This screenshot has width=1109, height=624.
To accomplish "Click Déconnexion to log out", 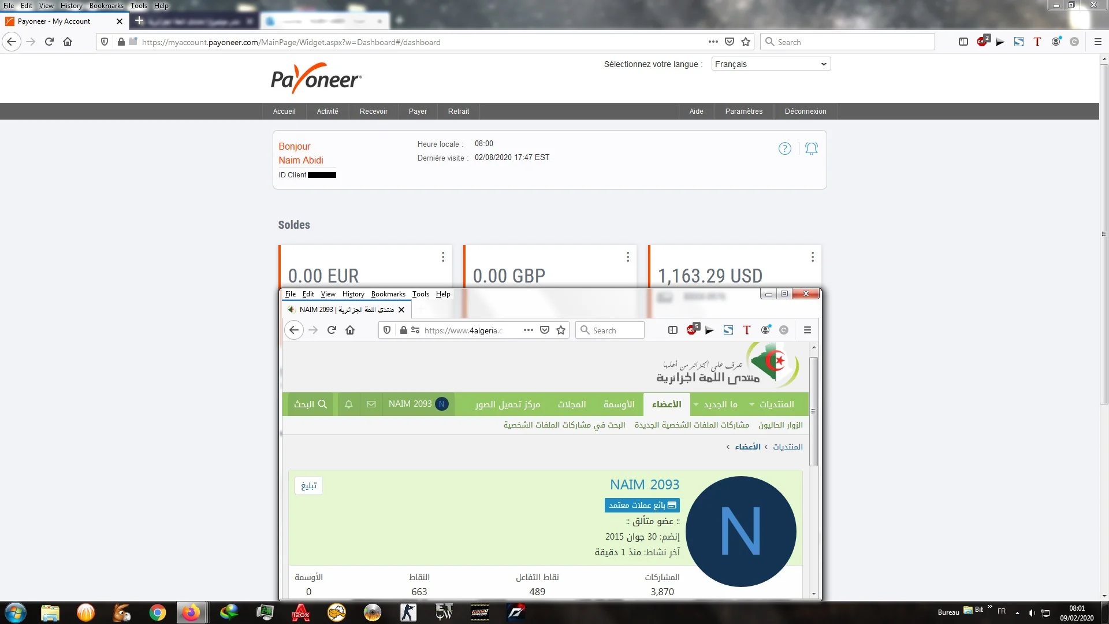I will click(805, 112).
